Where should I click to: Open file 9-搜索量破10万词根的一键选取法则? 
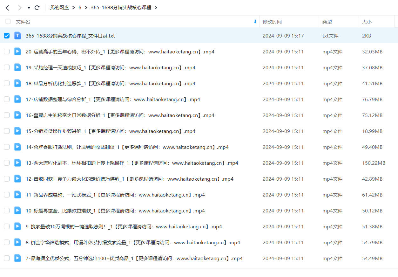pos(124,226)
